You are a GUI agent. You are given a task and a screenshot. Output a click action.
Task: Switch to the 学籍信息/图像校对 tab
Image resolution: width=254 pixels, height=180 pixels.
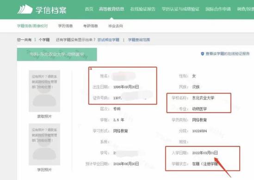pyautogui.click(x=32, y=26)
